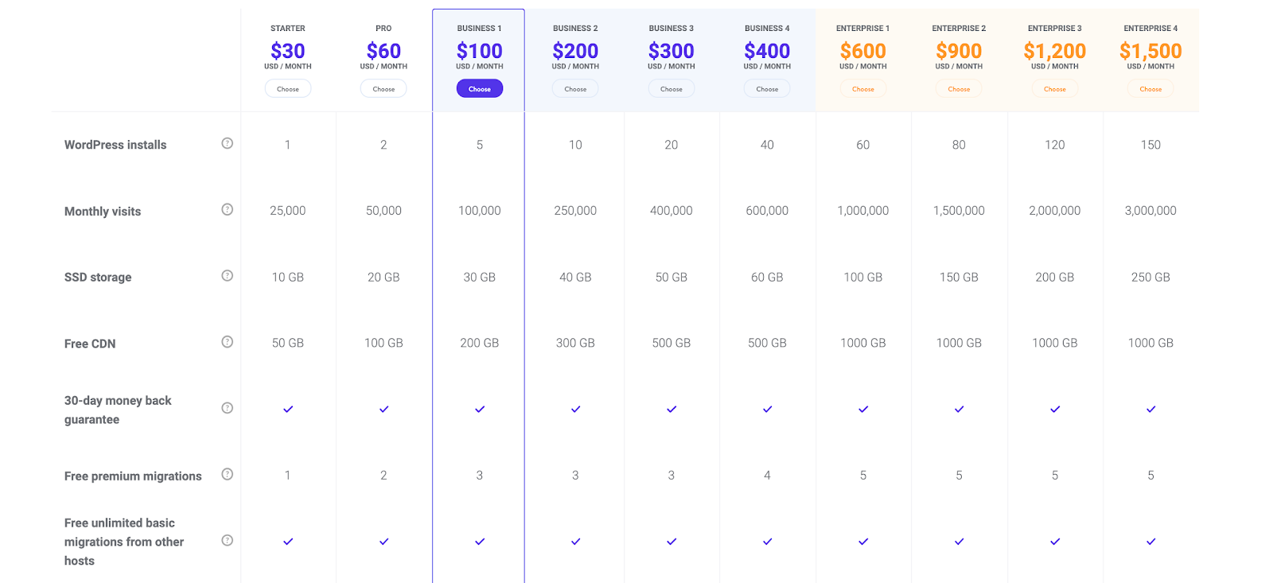This screenshot has height=583, width=1273.
Task: Open the free unlimited basic migrations help icon
Action: point(228,540)
